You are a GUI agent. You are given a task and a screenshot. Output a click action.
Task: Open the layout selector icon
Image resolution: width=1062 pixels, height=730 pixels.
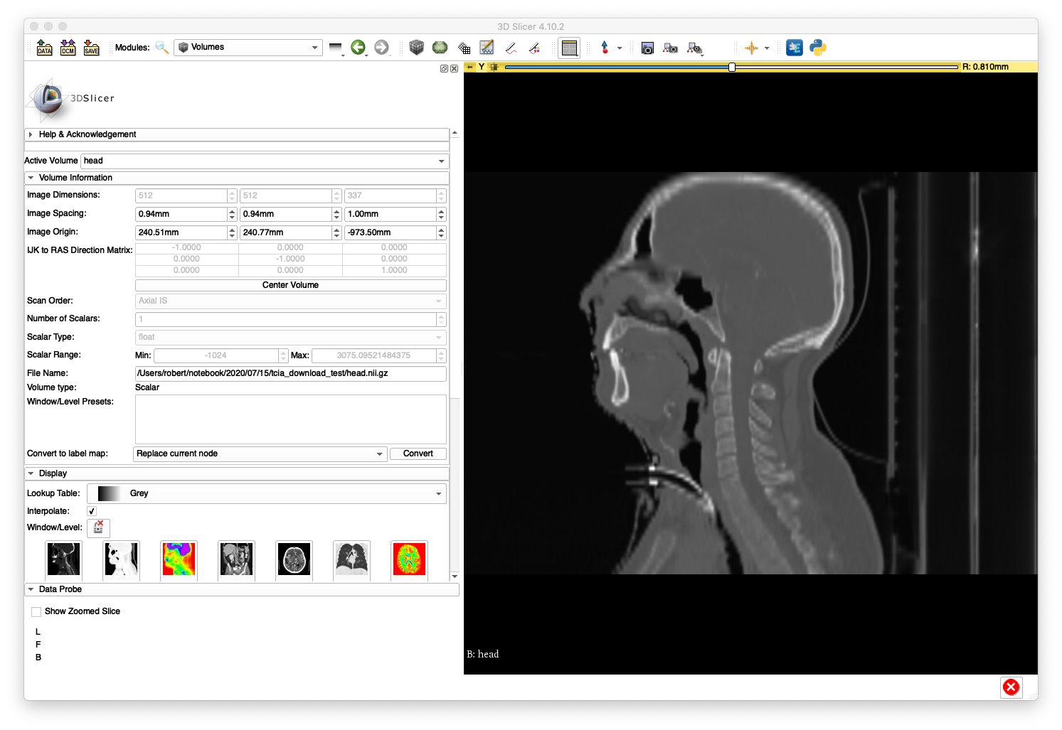pyautogui.click(x=569, y=47)
